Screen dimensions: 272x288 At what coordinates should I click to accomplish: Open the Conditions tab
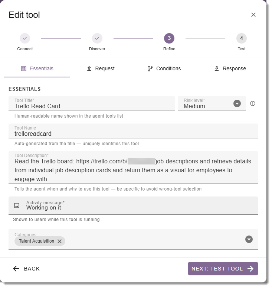(x=164, y=68)
